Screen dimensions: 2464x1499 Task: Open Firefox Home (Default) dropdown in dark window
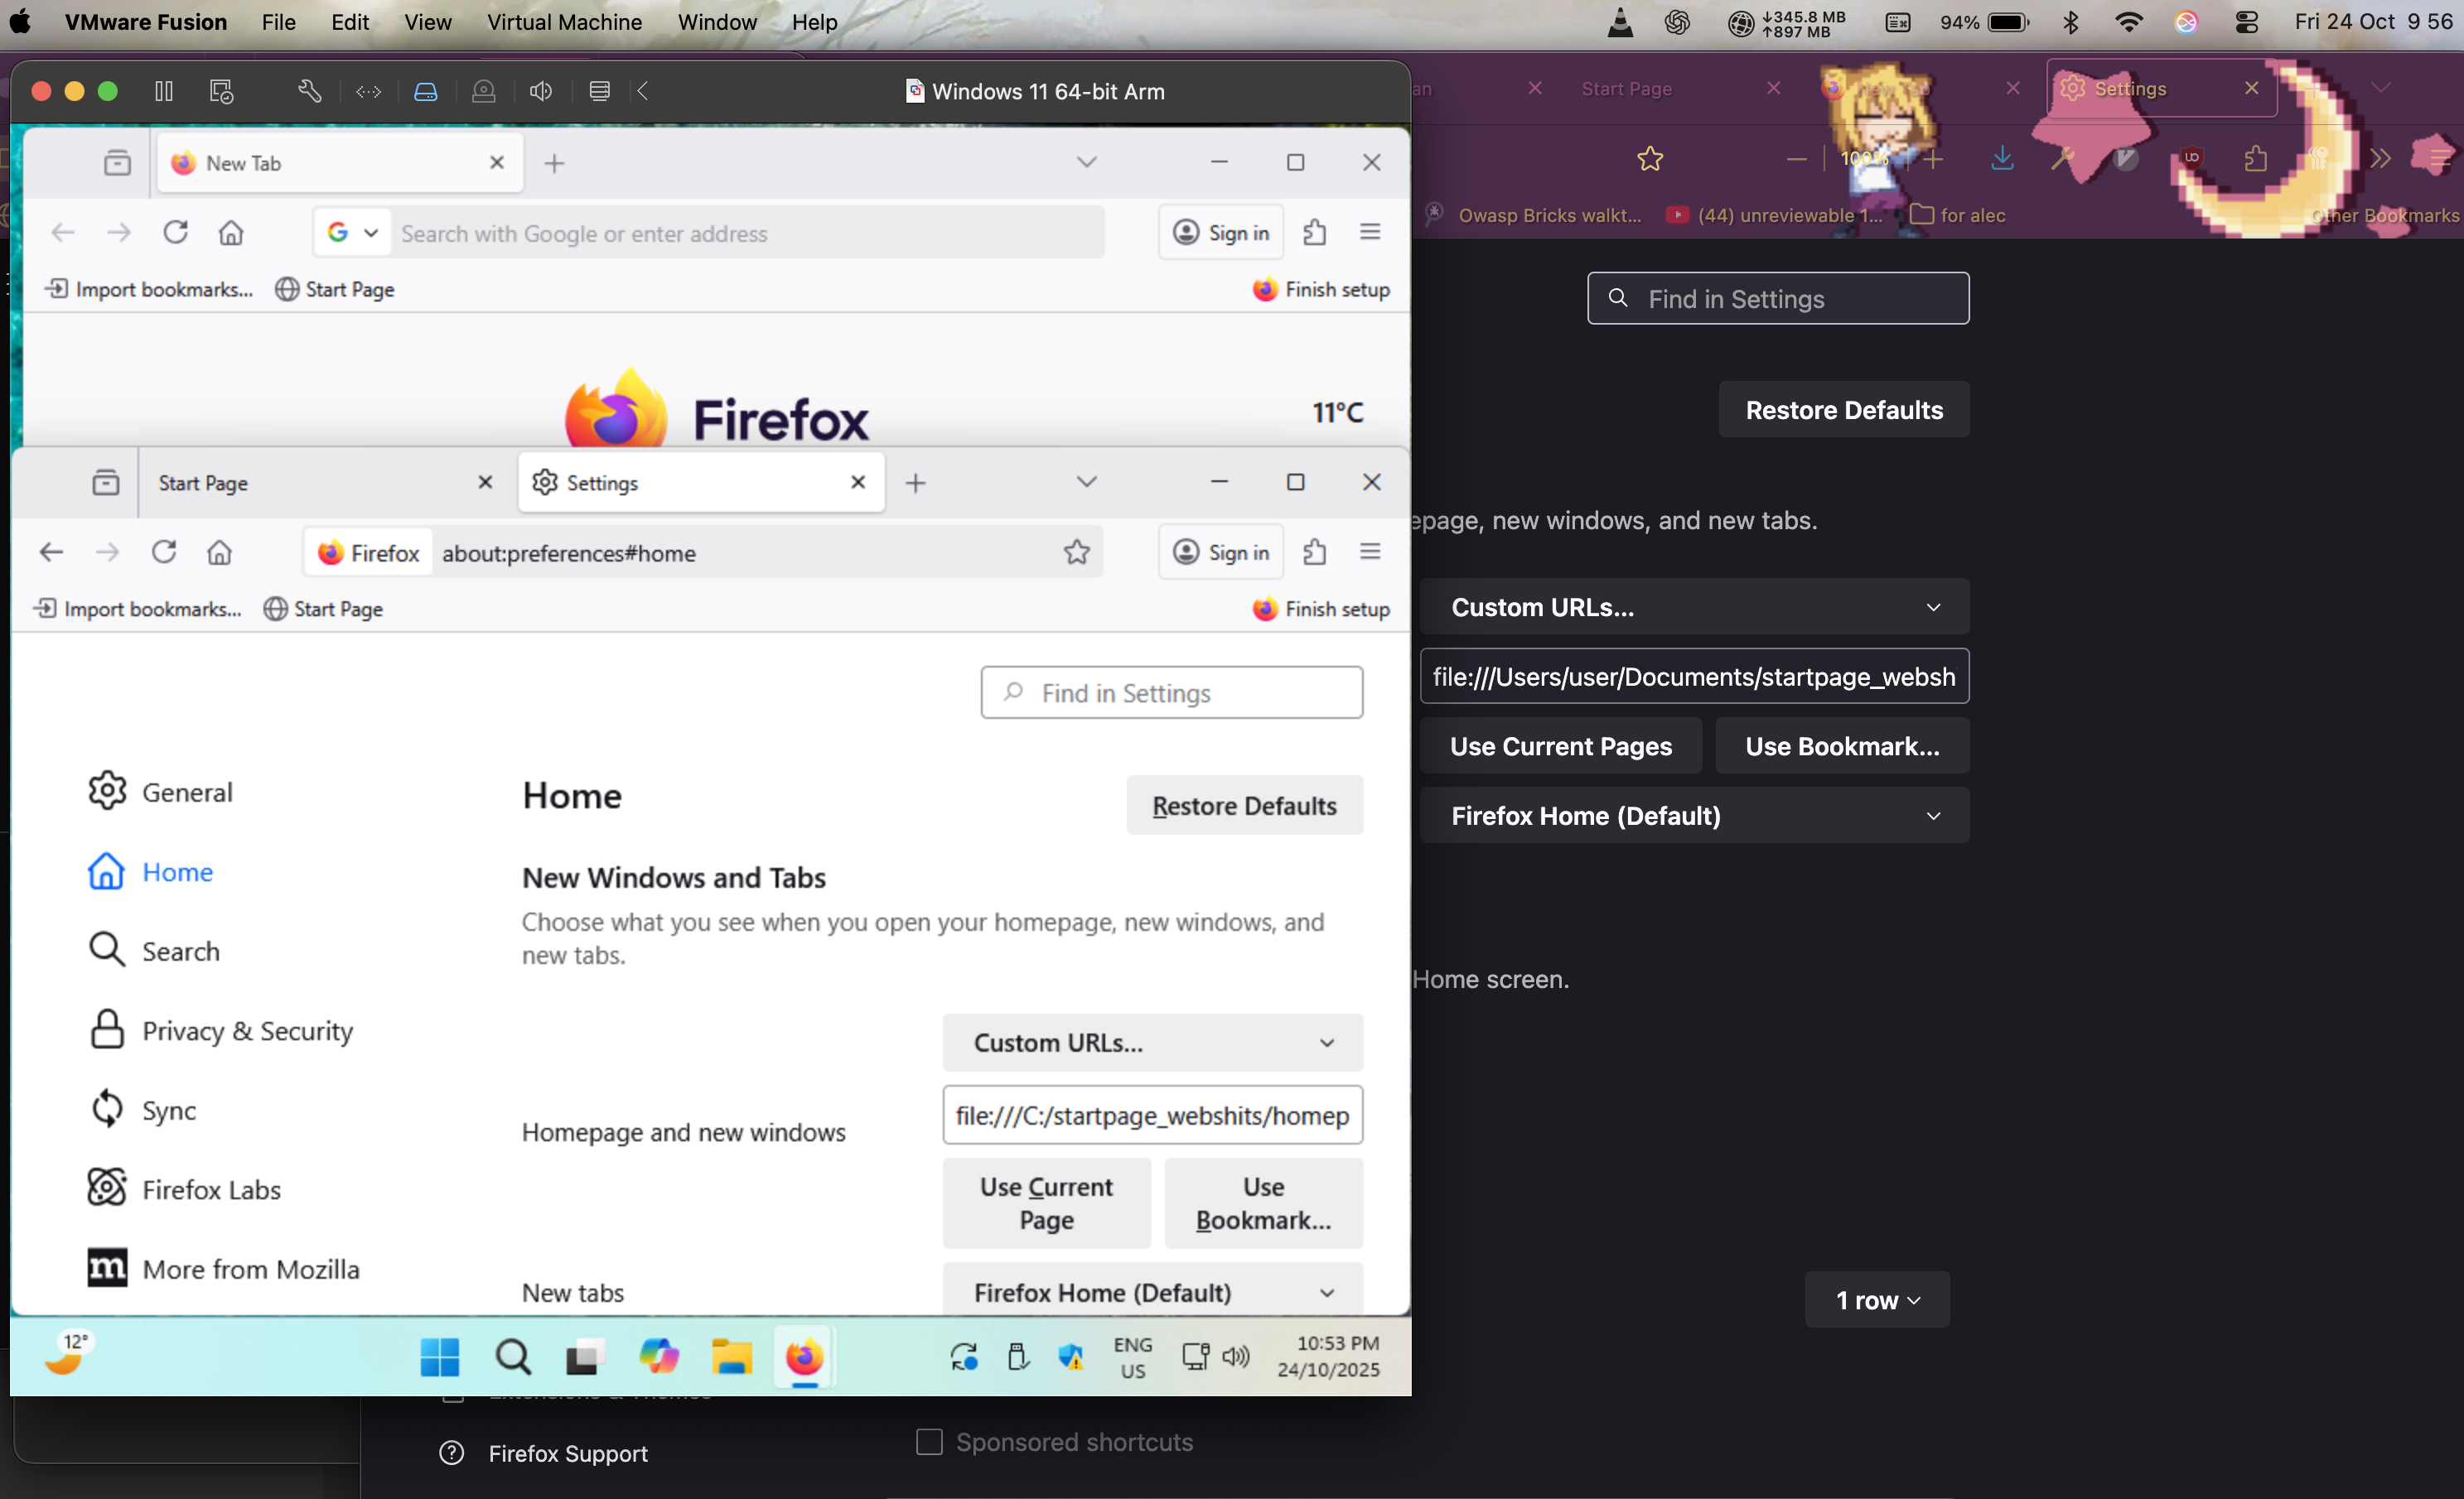[1694, 816]
